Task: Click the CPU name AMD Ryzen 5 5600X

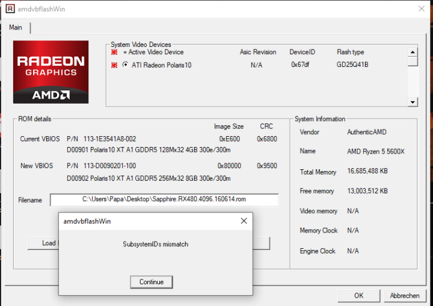Action: coord(376,151)
